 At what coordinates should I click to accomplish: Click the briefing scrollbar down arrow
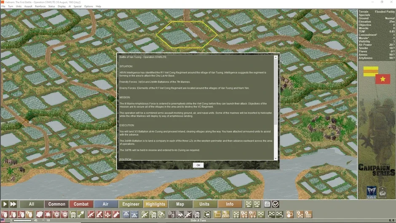point(276,158)
